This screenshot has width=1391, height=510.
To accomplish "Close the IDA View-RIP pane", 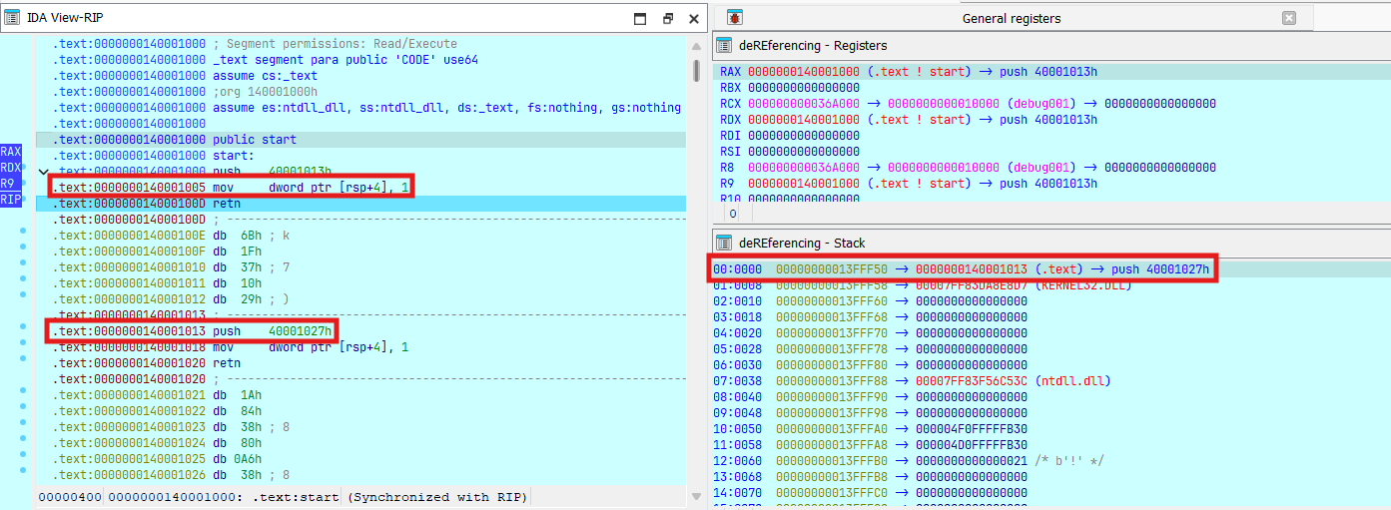I will 694,18.
